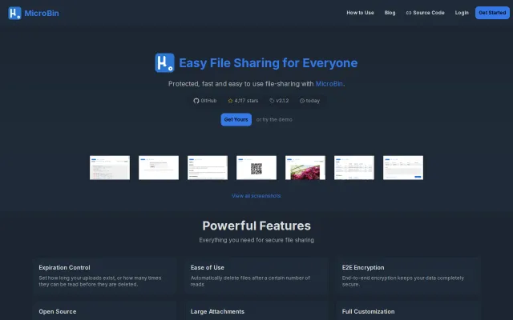Open the first screenshot thumbnail with code listing

[x=110, y=167]
